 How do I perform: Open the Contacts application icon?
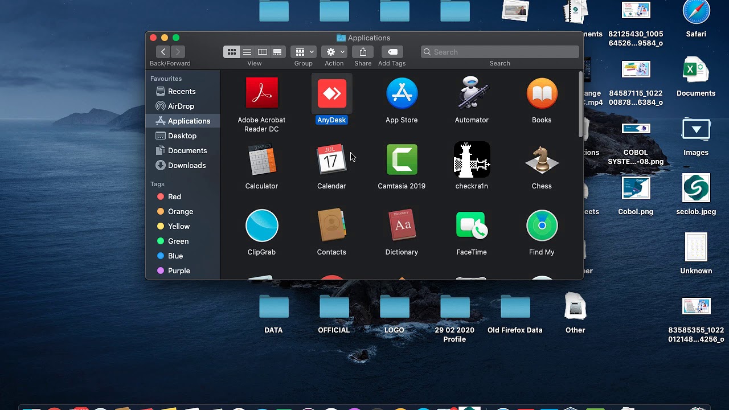click(331, 225)
